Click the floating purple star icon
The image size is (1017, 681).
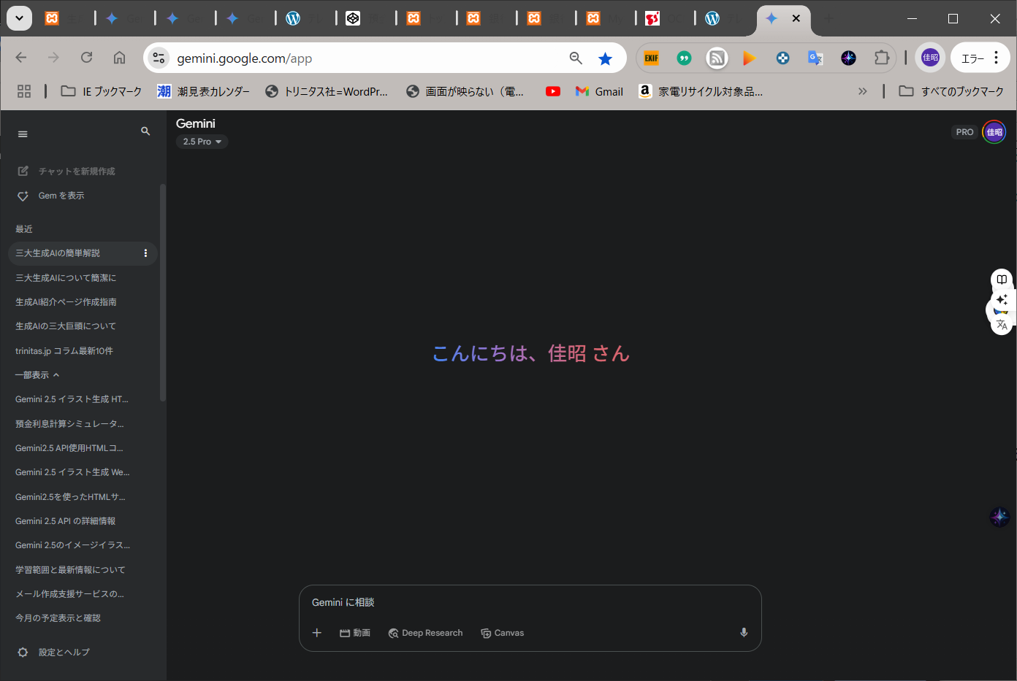tap(999, 517)
